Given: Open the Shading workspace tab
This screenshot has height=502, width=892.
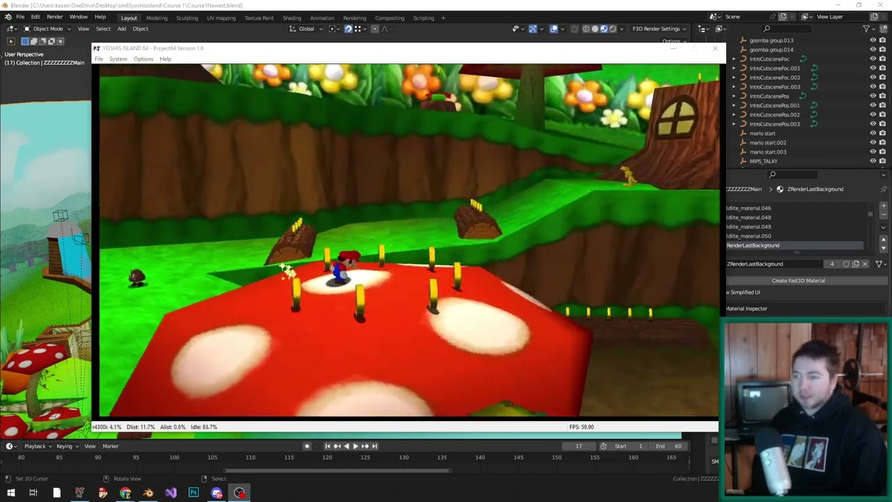Looking at the screenshot, I should (291, 18).
